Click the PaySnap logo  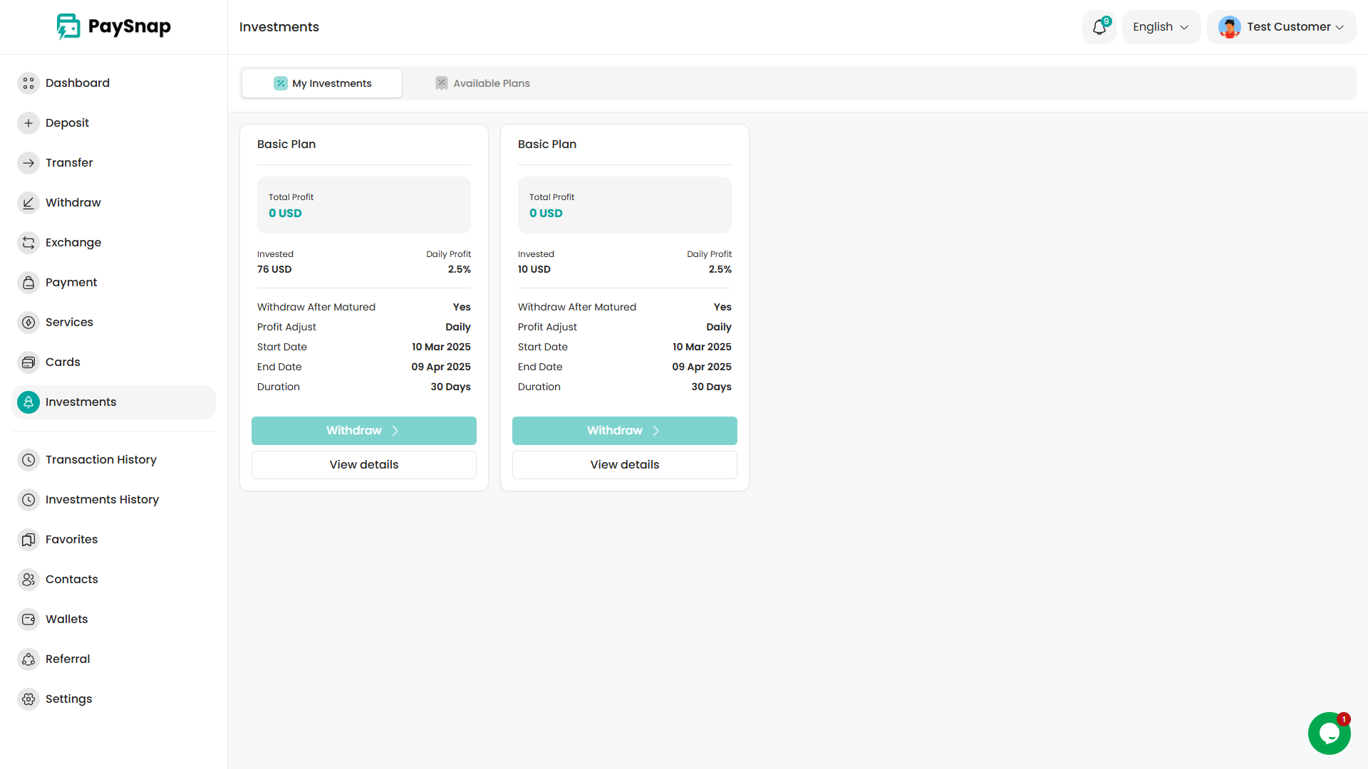click(x=114, y=27)
